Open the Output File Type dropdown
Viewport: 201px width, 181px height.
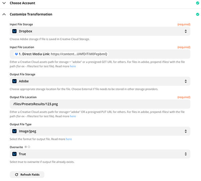(186, 131)
